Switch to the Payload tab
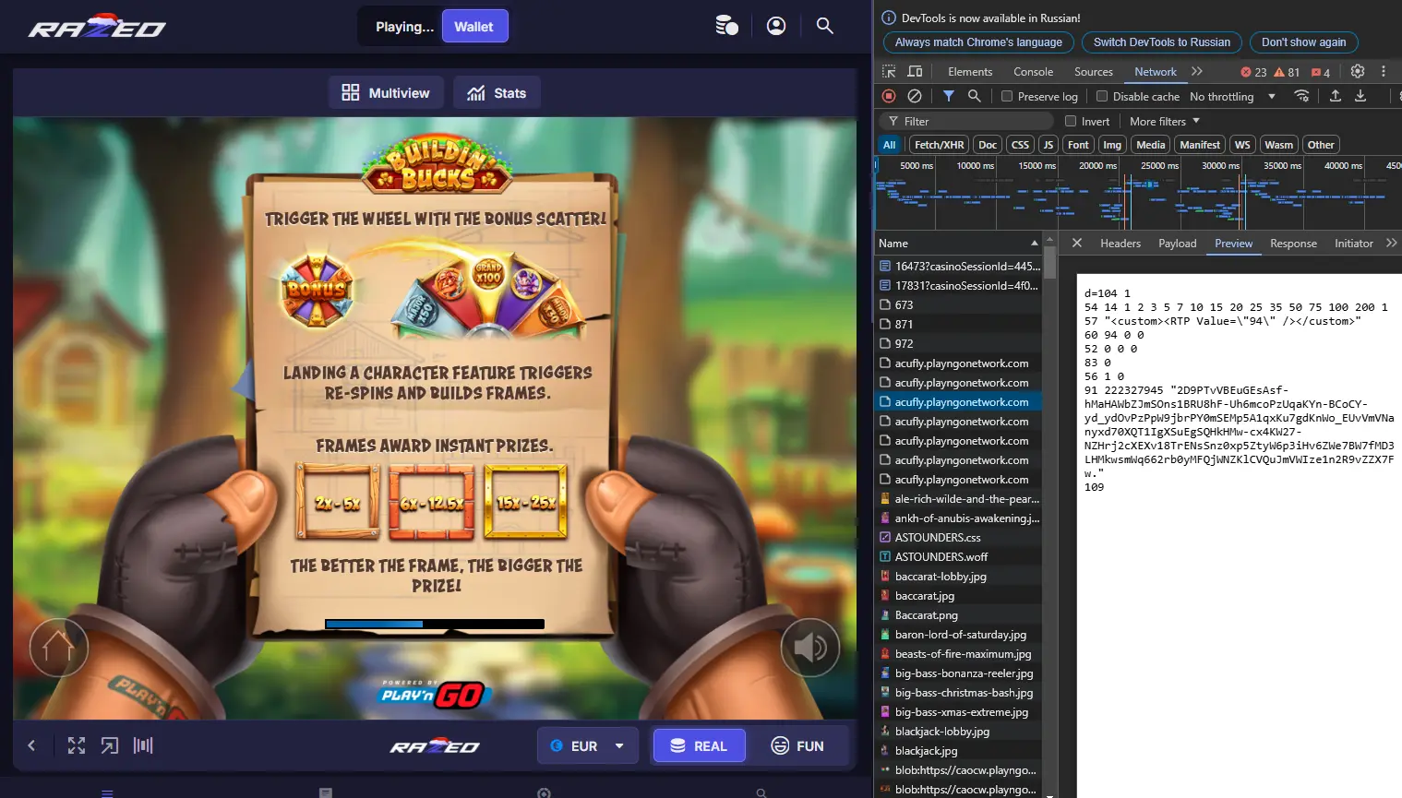Image resolution: width=1402 pixels, height=798 pixels. [1178, 243]
